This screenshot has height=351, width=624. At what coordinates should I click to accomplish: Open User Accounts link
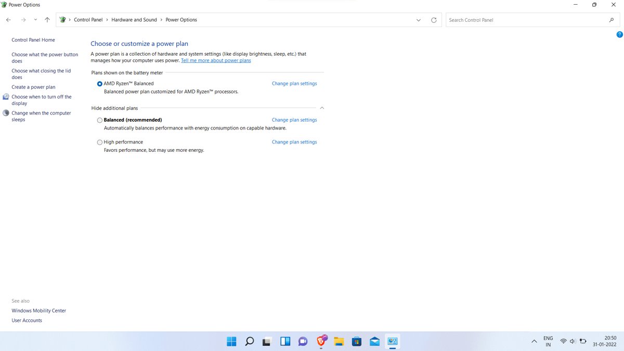tap(27, 320)
